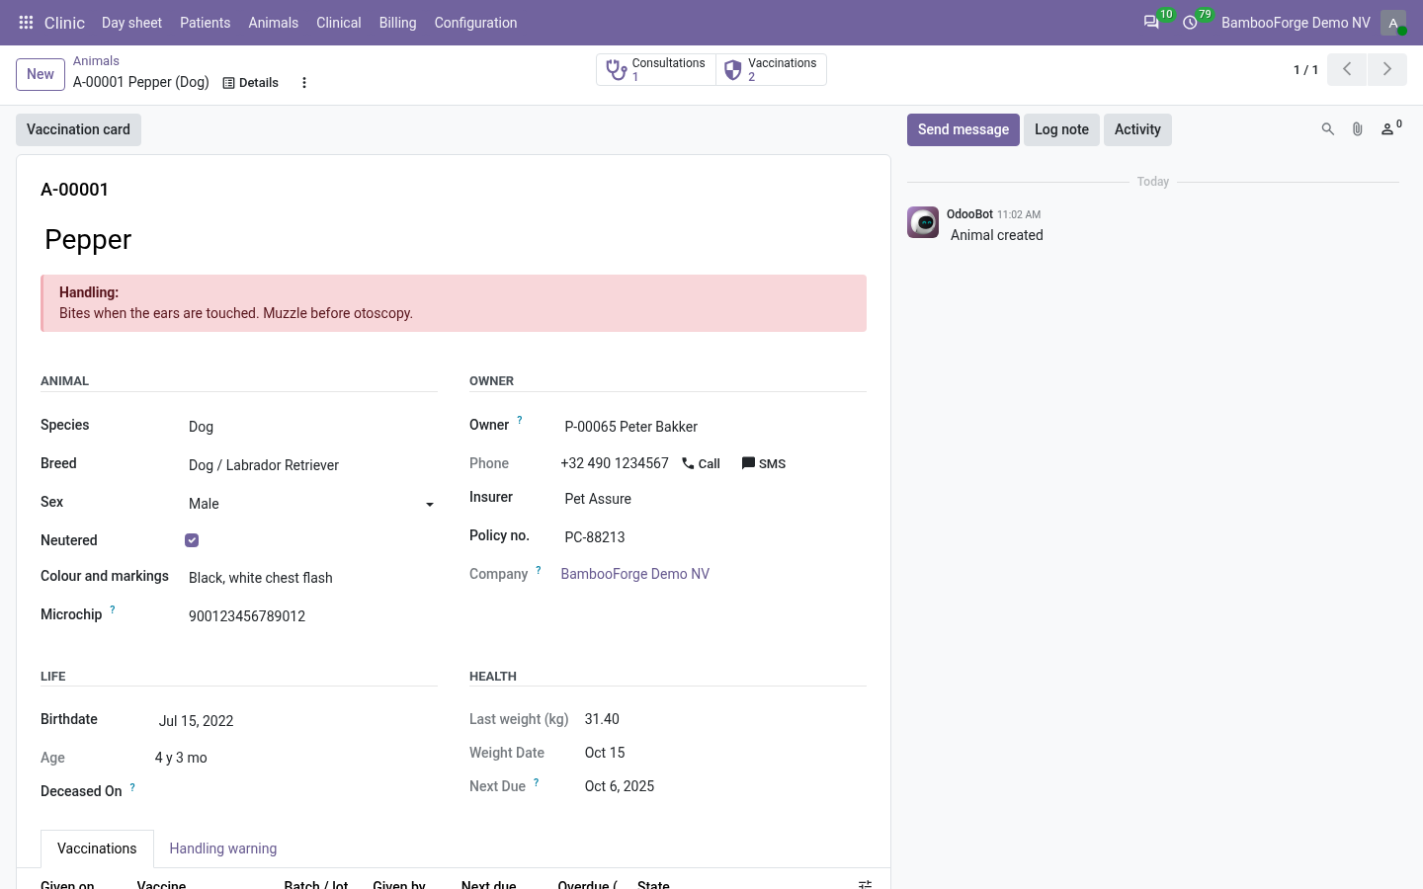Edit the Colour and markings field

tap(311, 578)
